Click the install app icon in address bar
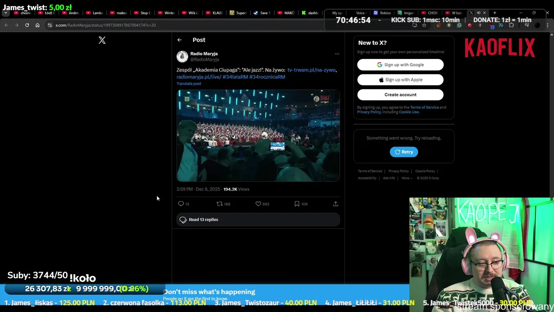Image resolution: width=554 pixels, height=312 pixels. click(415, 25)
